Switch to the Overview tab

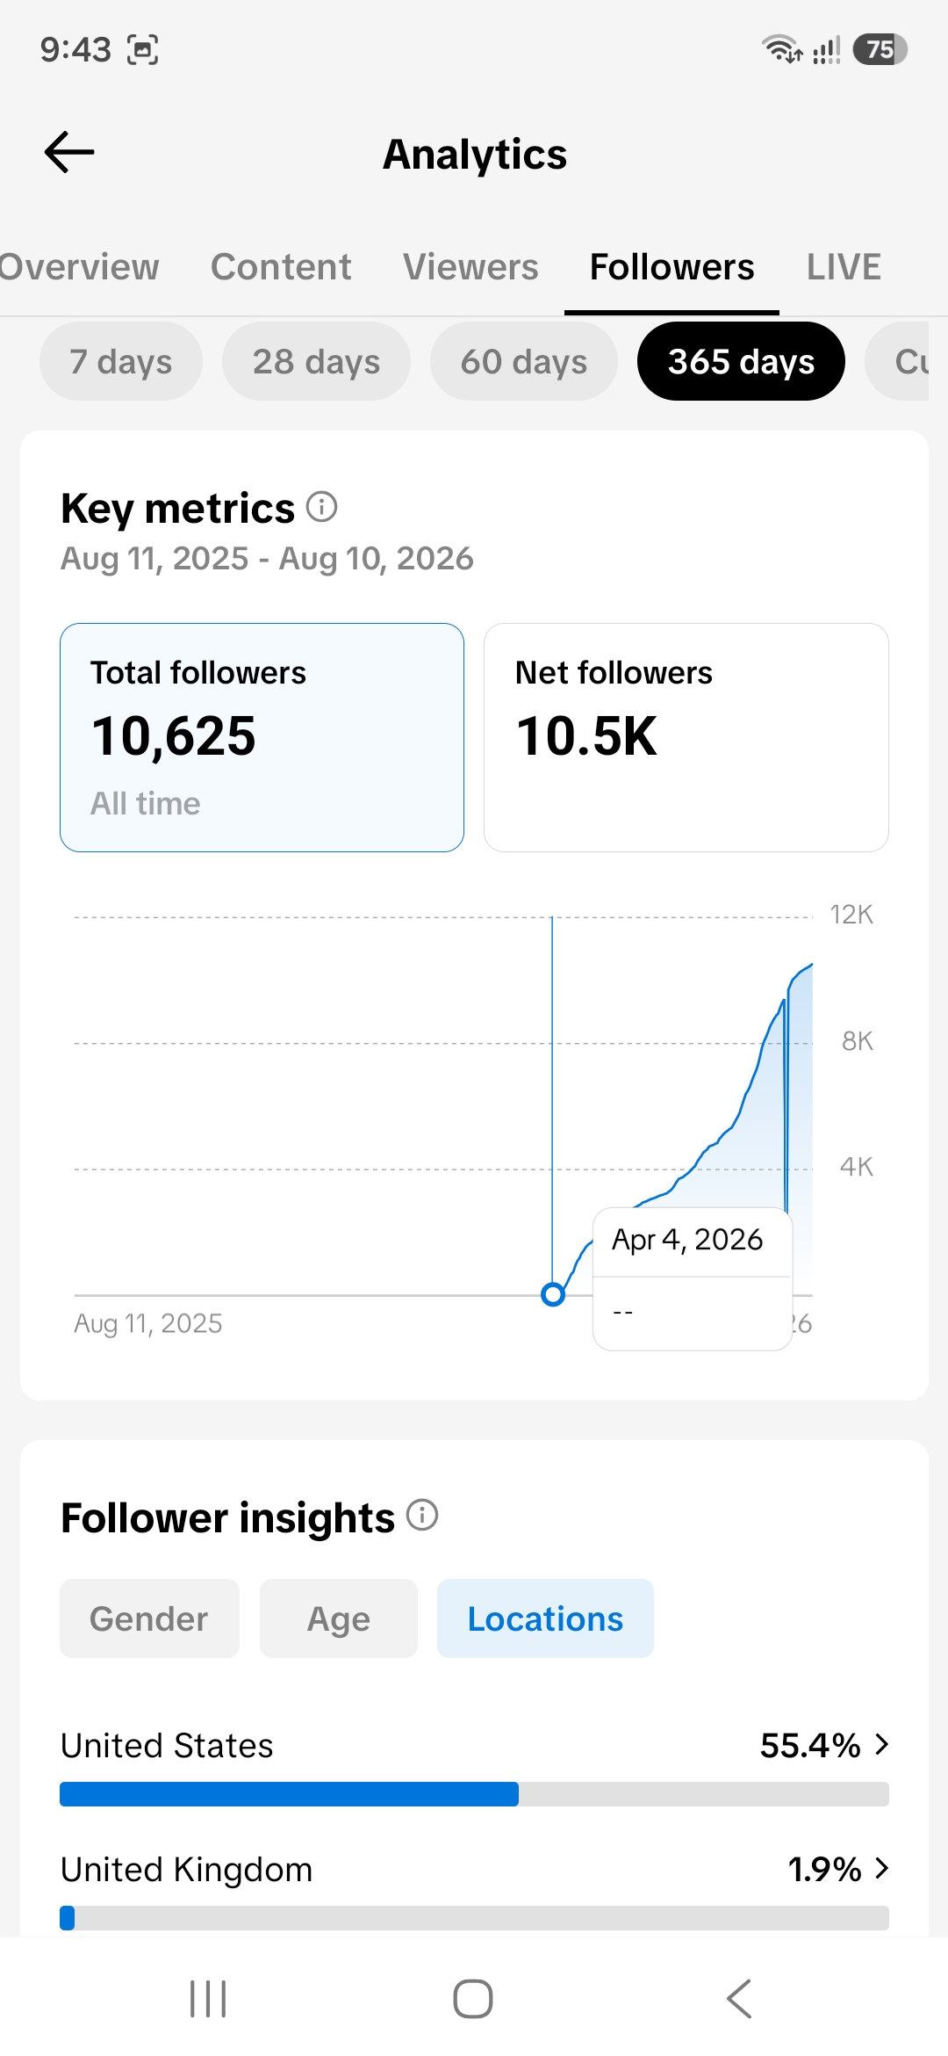(79, 266)
